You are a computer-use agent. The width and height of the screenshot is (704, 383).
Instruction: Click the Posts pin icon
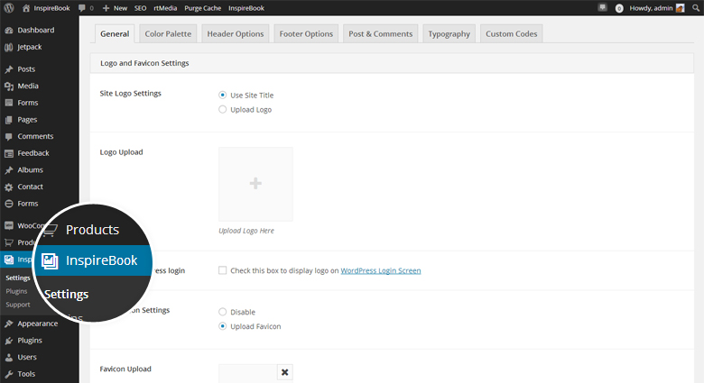pyautogui.click(x=9, y=69)
